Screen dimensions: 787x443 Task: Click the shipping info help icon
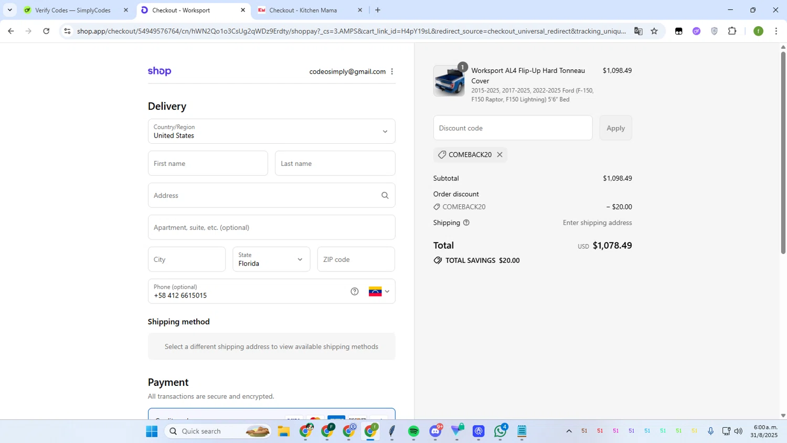pos(466,223)
